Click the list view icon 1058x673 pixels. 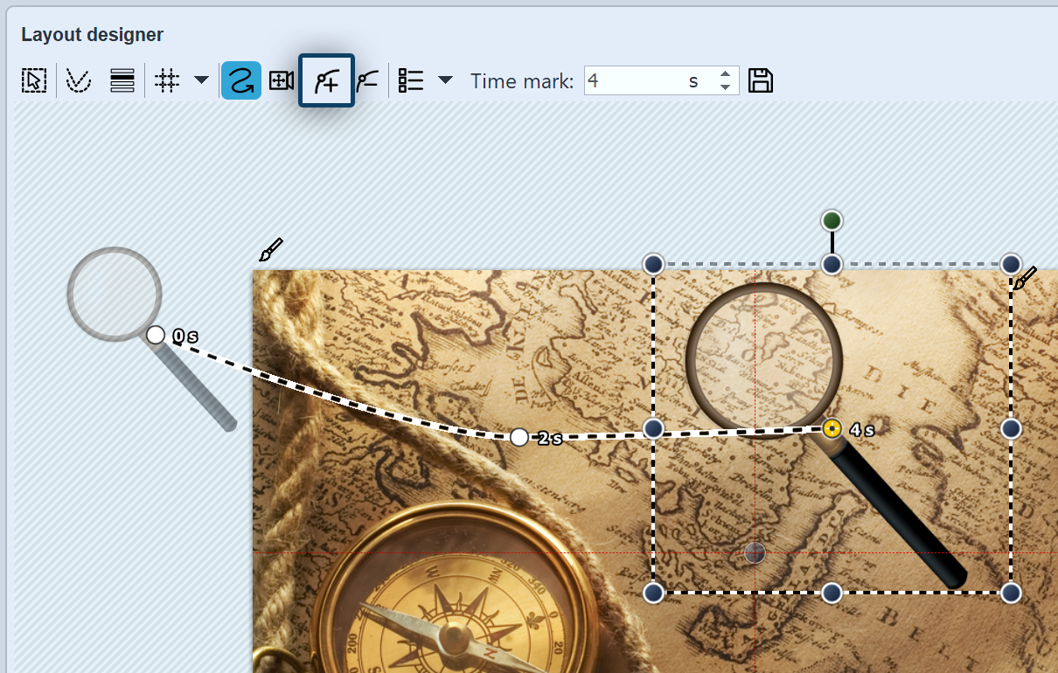pos(409,80)
